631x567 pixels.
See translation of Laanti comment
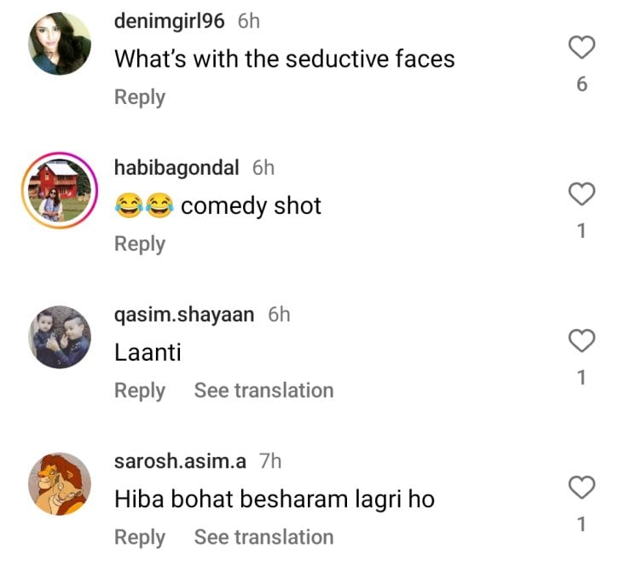point(263,391)
